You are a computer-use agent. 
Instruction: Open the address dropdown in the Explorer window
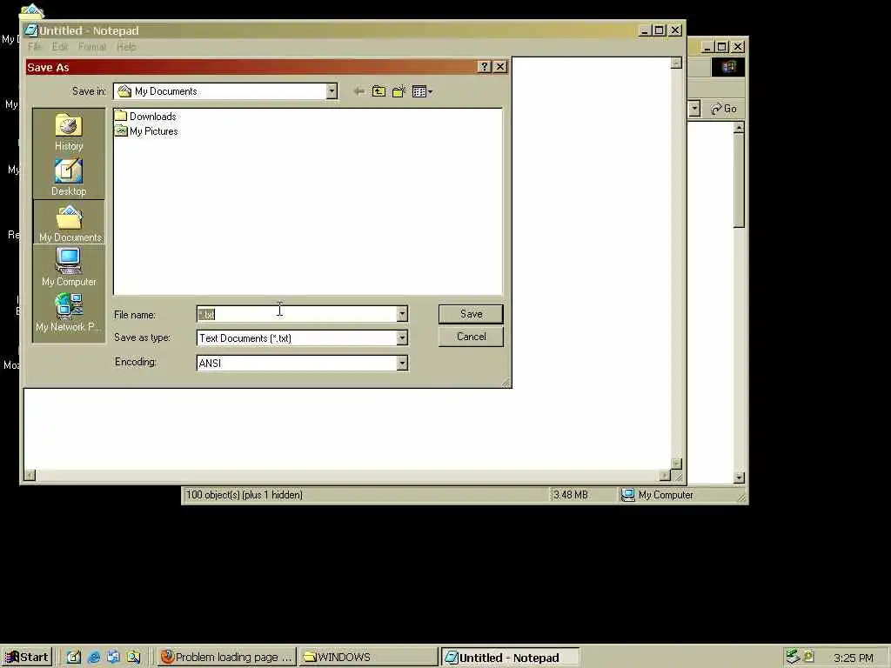(694, 109)
